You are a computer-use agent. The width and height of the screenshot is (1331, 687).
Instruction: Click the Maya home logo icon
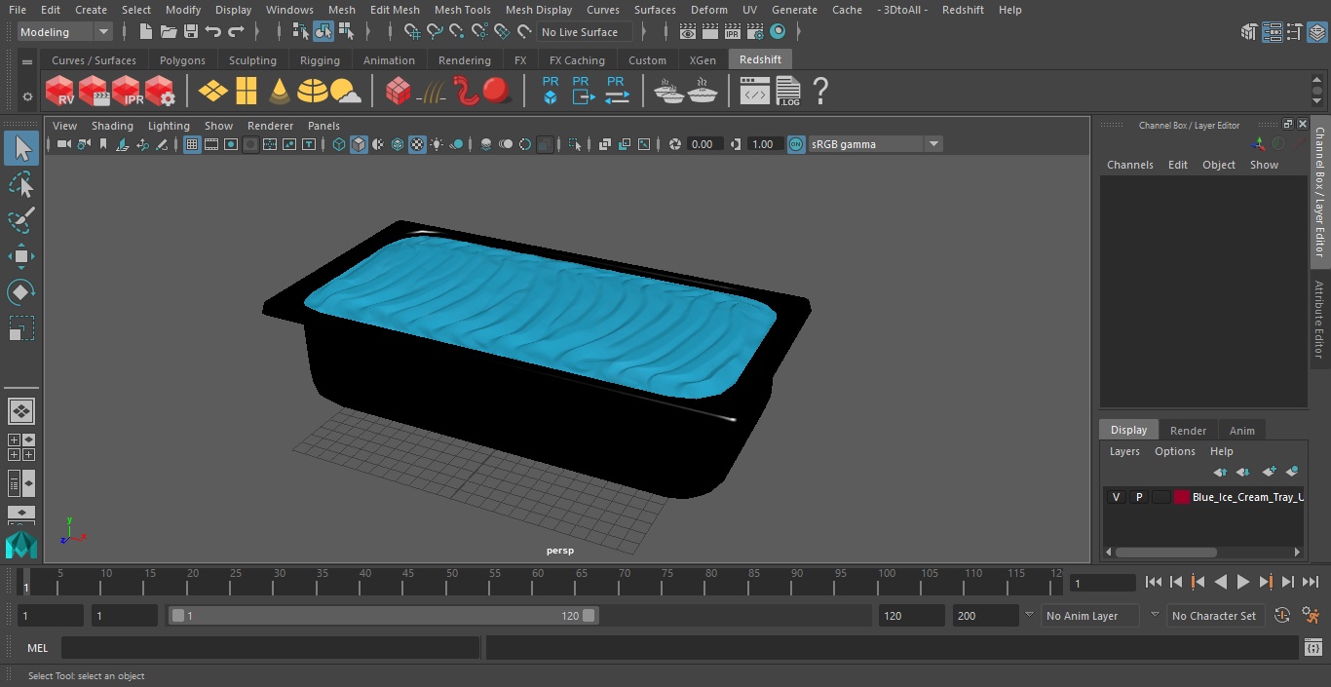click(20, 545)
